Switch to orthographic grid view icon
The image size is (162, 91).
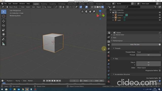82,11
